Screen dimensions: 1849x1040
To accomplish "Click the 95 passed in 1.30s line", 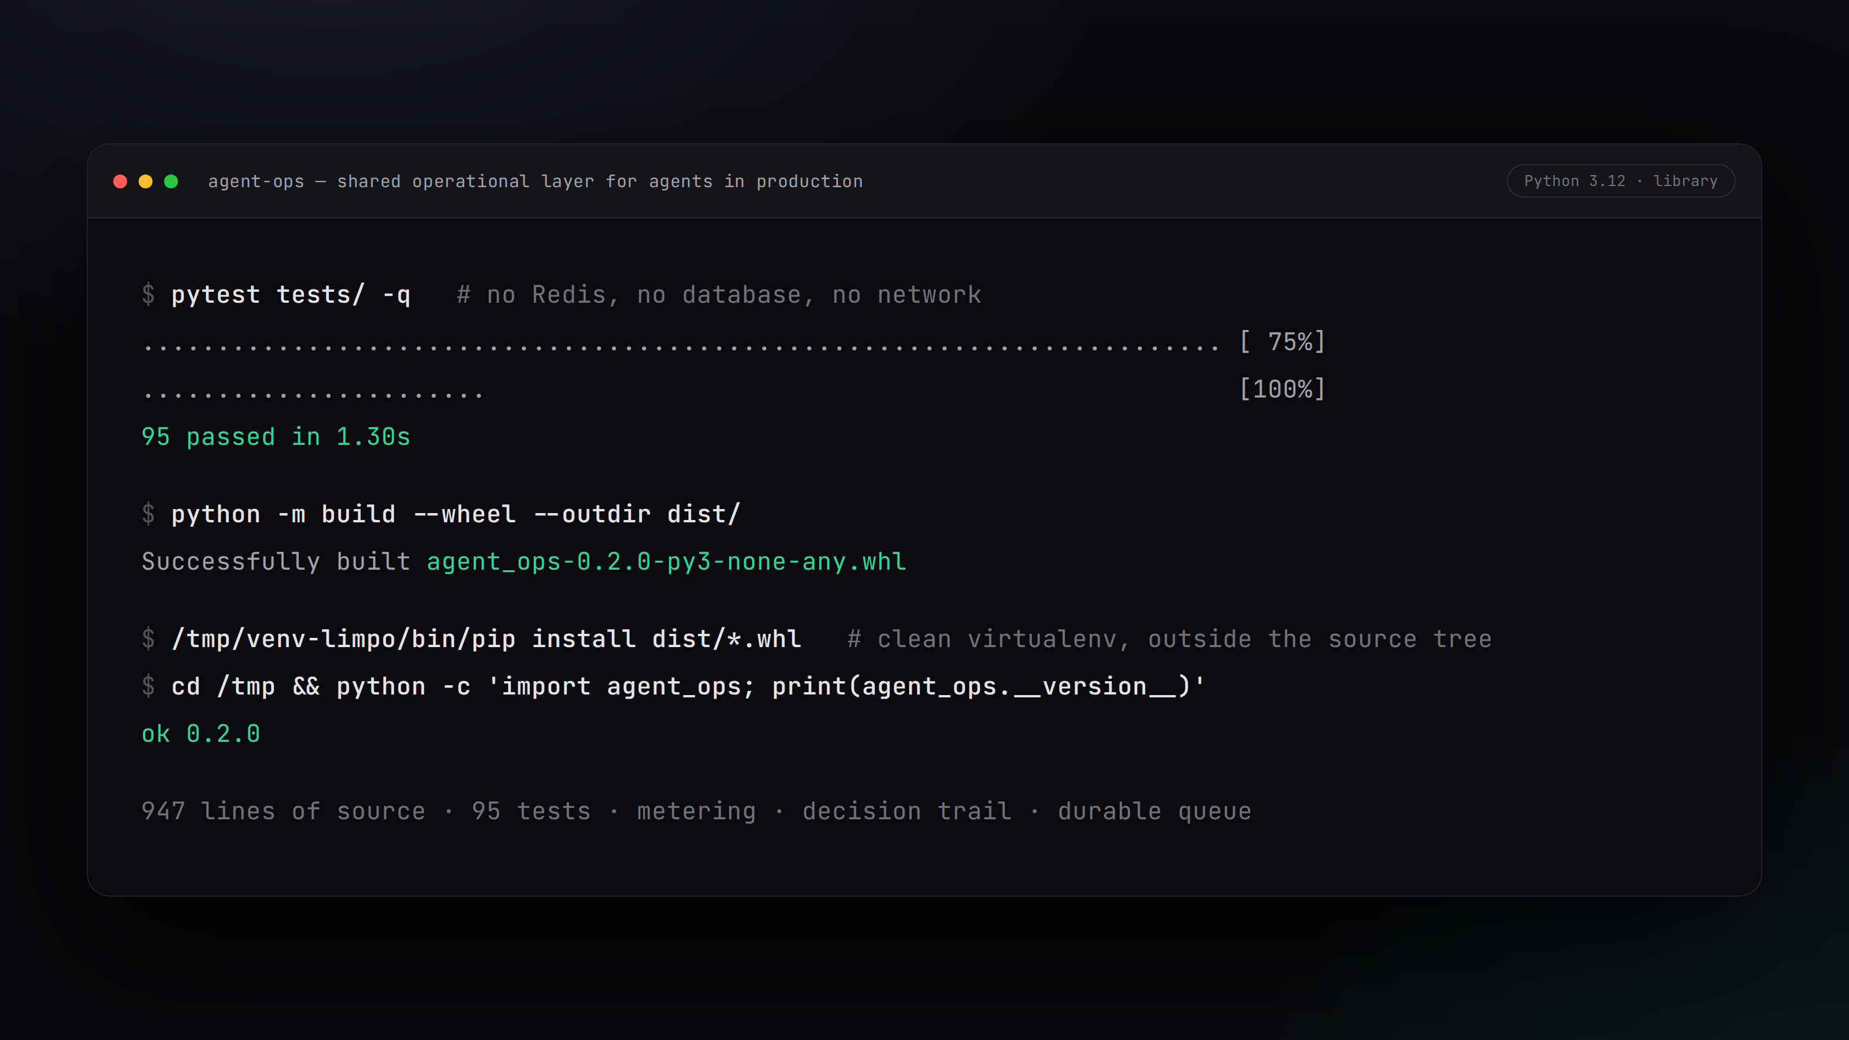I will click(x=276, y=437).
